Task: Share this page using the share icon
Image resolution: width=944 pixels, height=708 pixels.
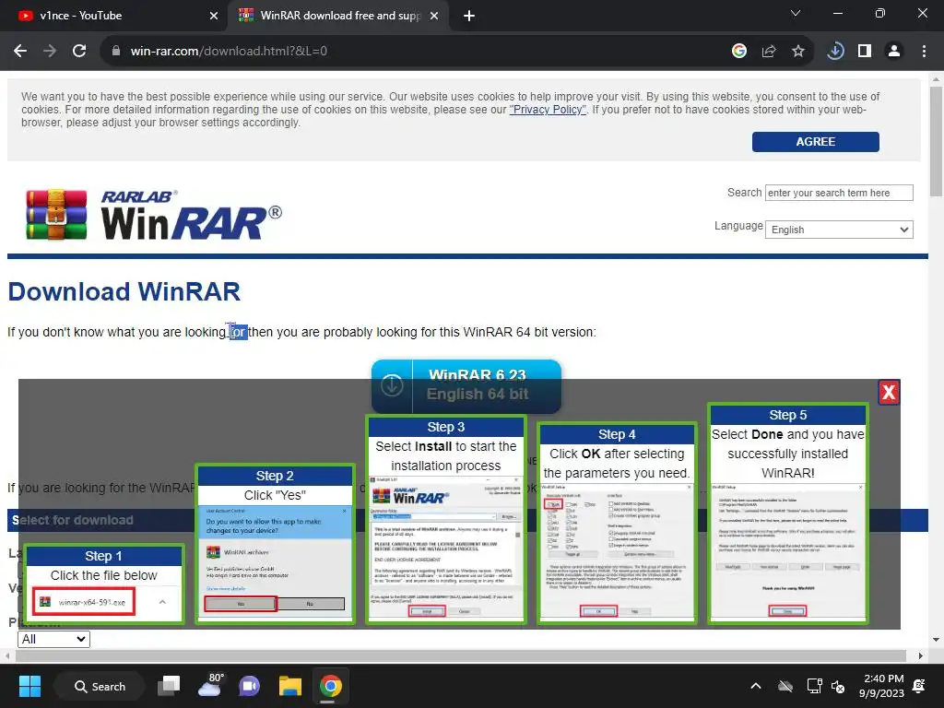Action: click(x=769, y=52)
